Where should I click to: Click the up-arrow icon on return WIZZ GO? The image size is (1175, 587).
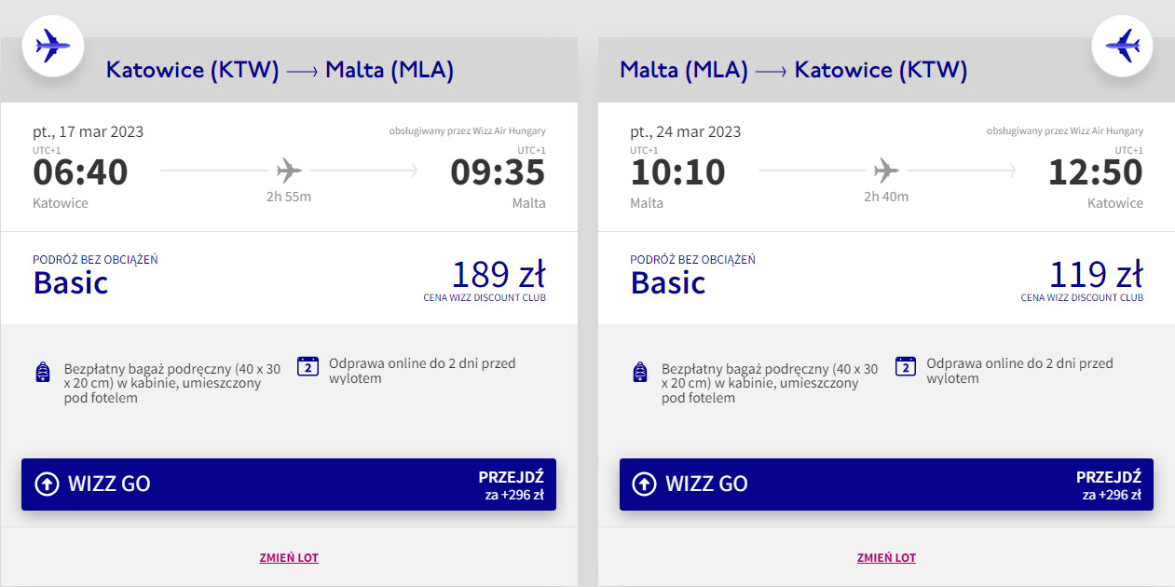pos(644,484)
